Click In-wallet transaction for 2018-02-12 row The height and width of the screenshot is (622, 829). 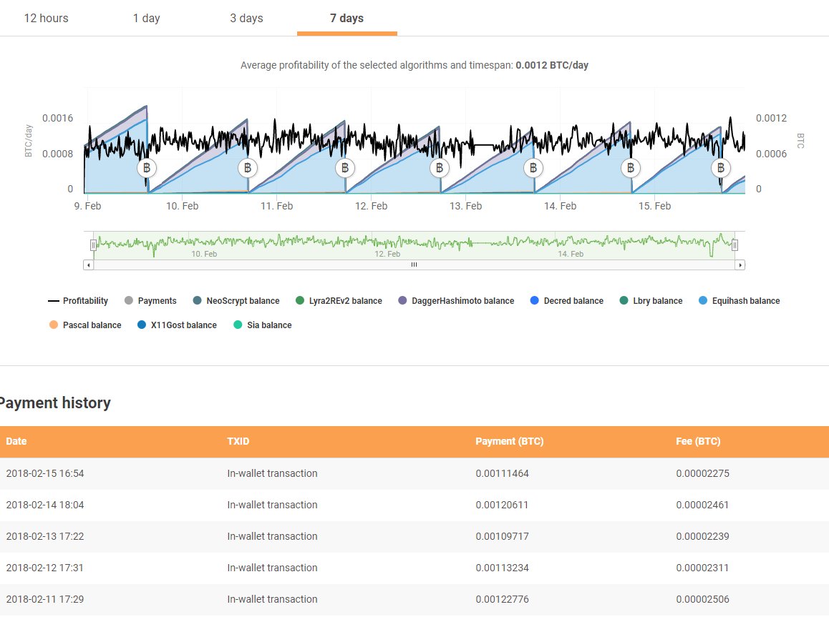[x=272, y=568]
